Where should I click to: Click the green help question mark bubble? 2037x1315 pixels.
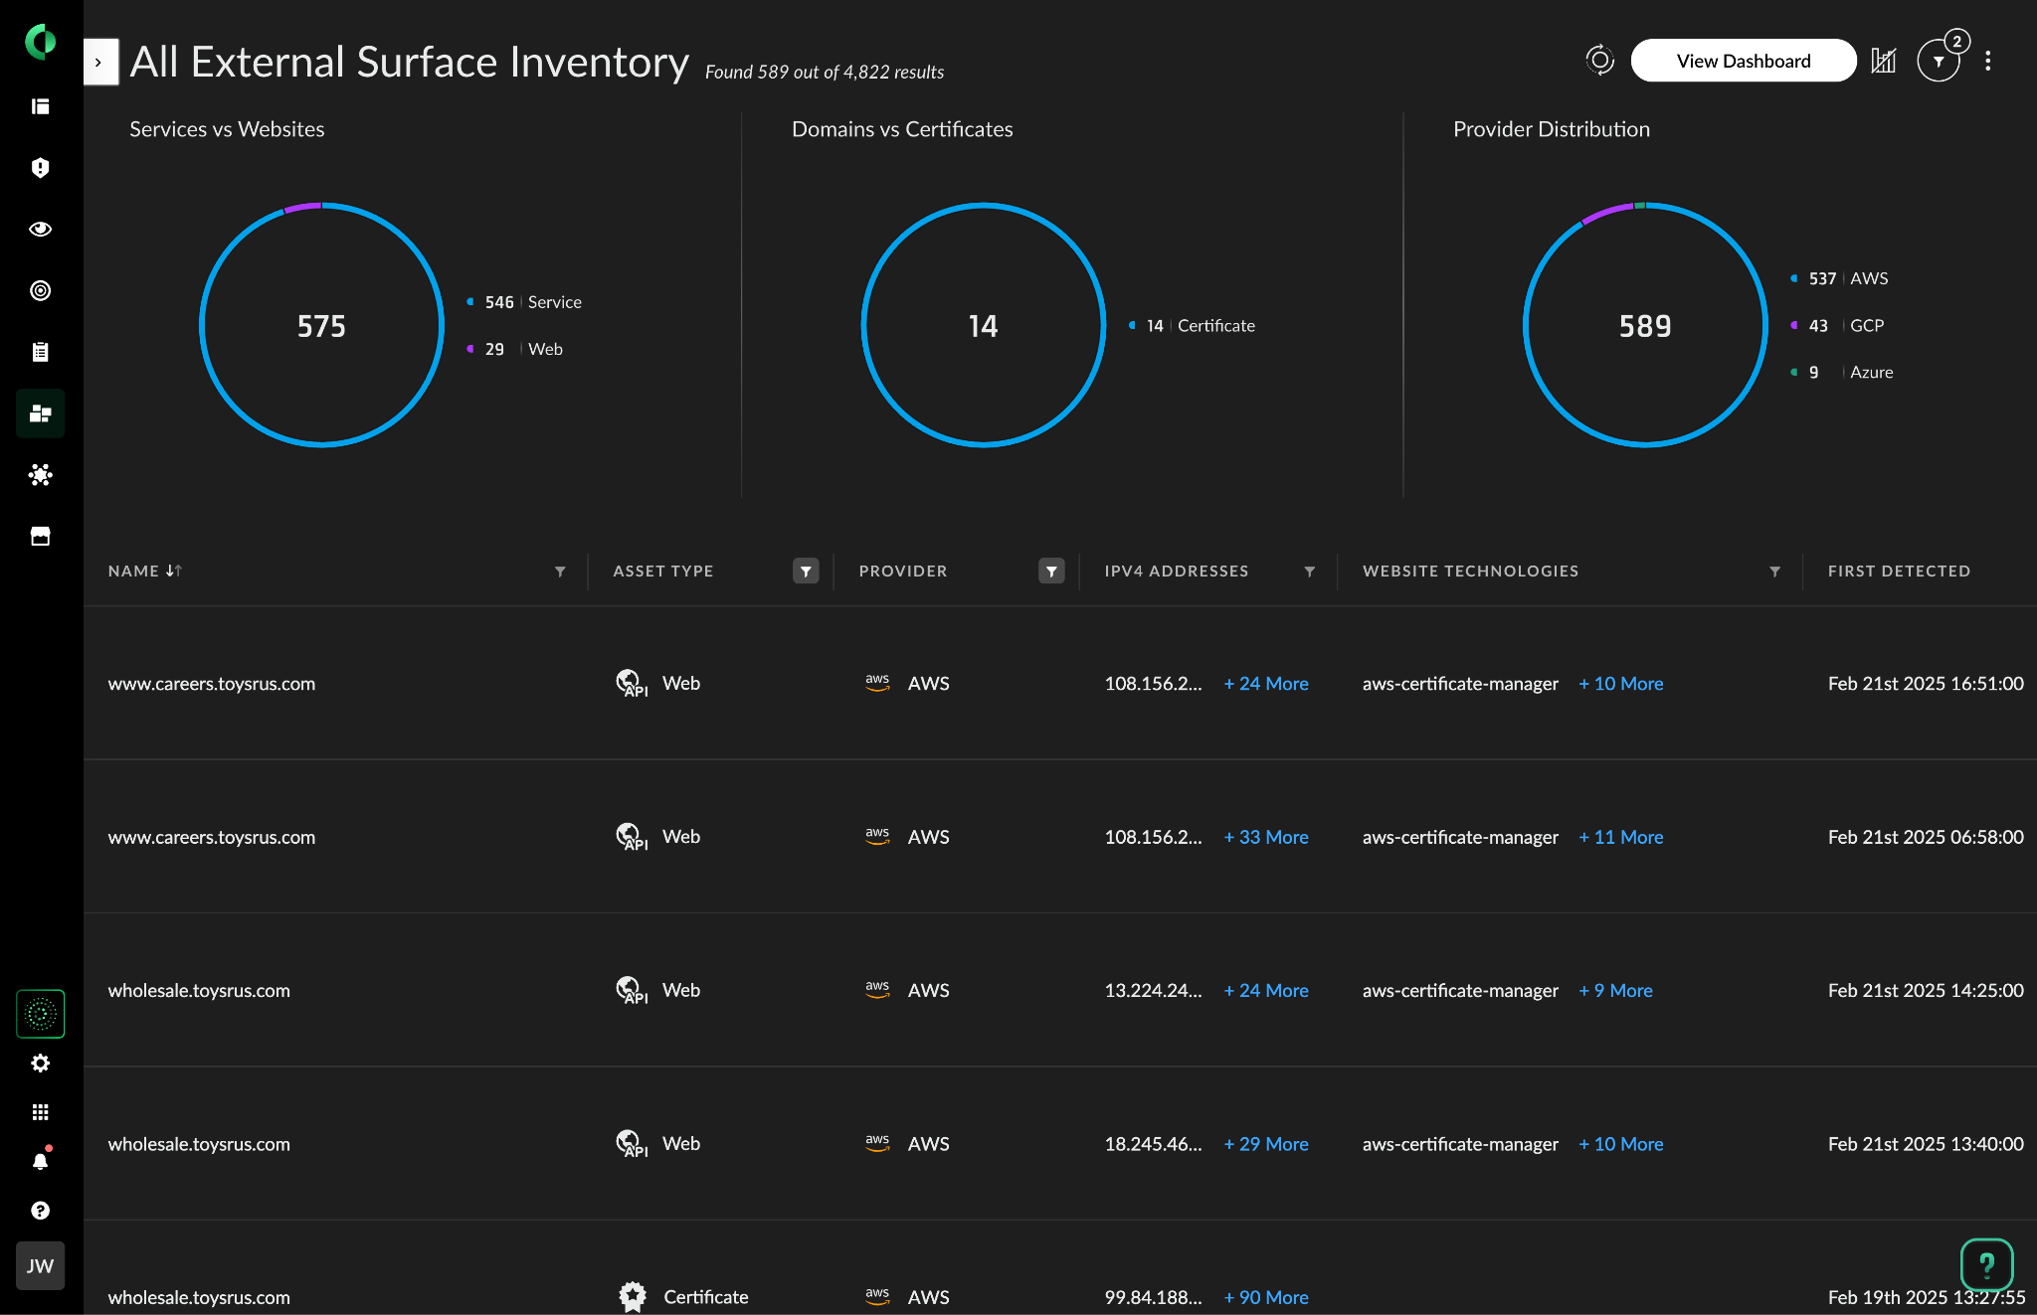[1986, 1264]
